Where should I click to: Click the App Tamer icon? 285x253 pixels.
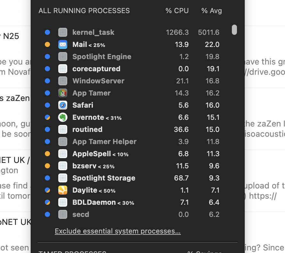(x=63, y=93)
